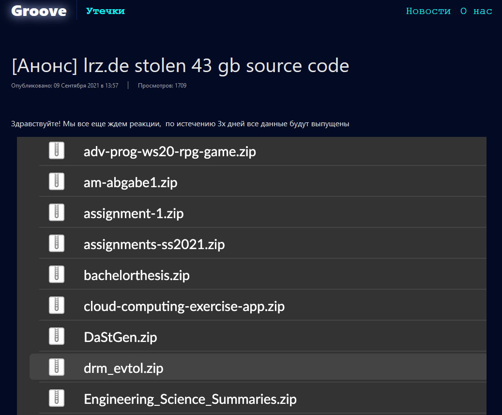This screenshot has height=415, width=502.
Task: Click the zip icon for assignments-ss2021.zip
Action: pyautogui.click(x=57, y=243)
